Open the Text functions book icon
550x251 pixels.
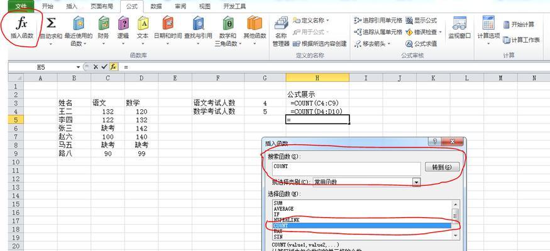[x=143, y=23]
